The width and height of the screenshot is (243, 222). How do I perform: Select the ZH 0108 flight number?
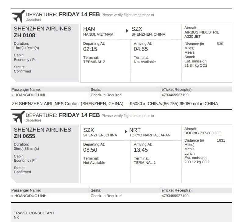24,35
